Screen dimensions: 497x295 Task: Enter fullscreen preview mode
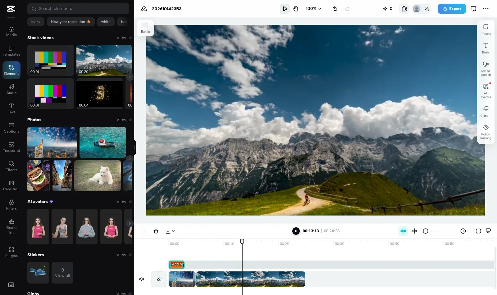click(x=478, y=231)
